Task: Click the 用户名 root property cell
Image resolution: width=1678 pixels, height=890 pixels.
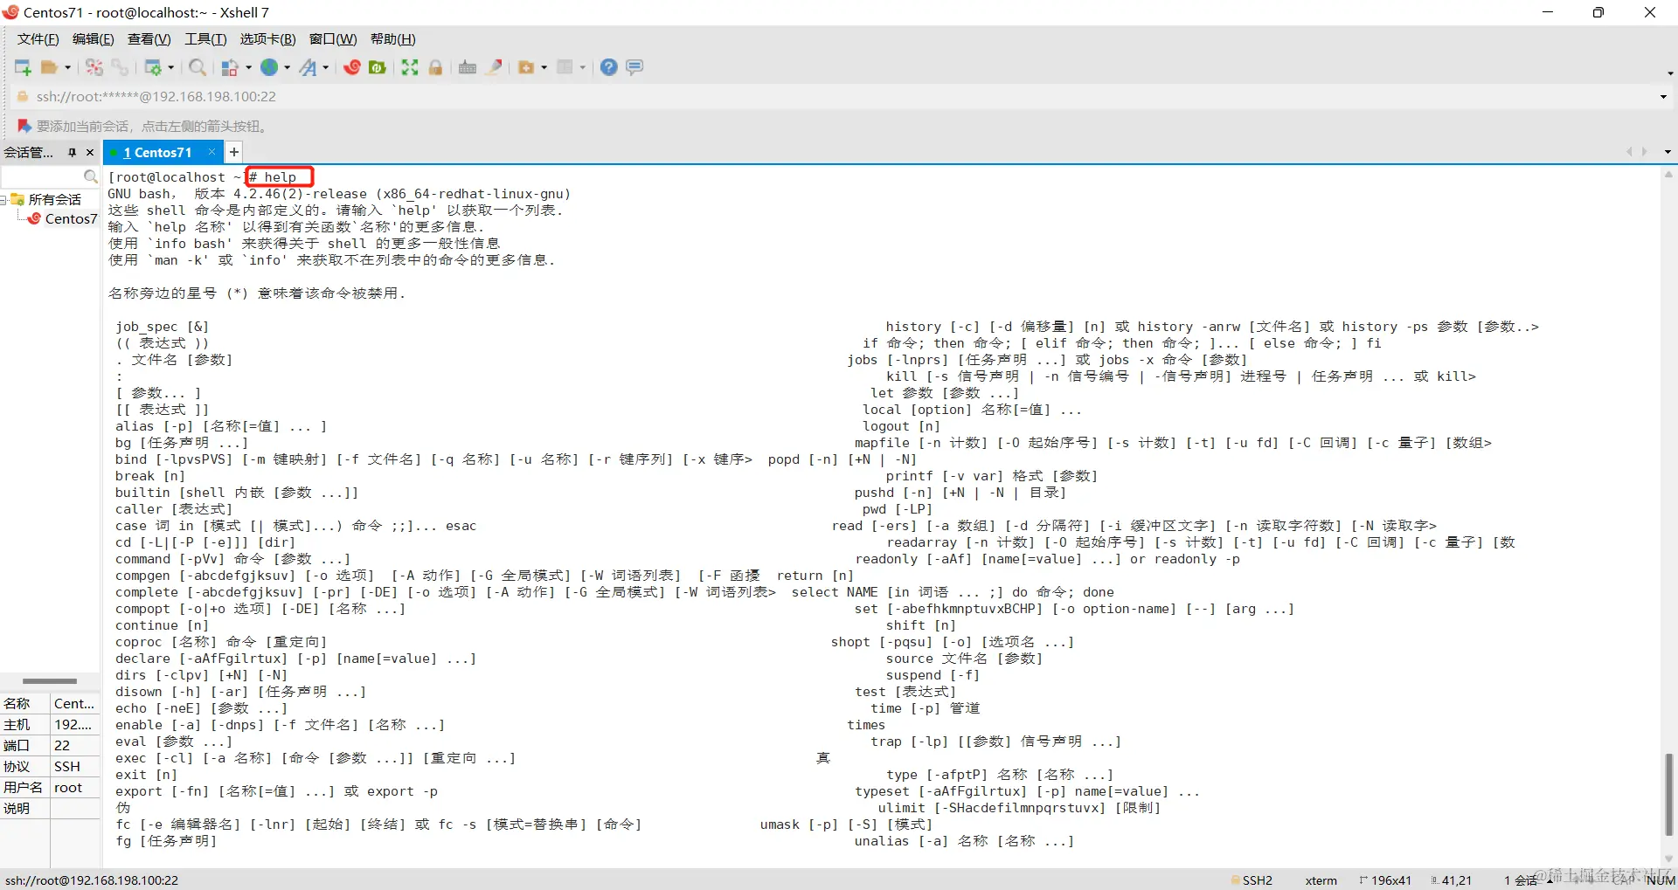Action: [75, 788]
